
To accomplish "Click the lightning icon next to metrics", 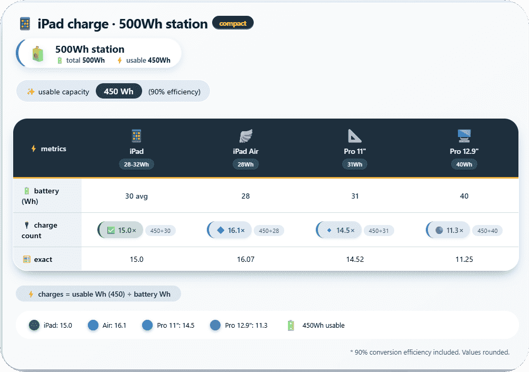I will pyautogui.click(x=34, y=149).
